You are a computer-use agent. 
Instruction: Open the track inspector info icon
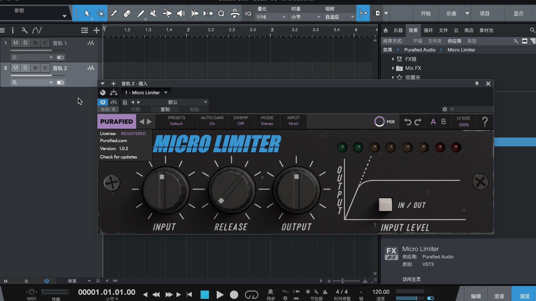(13, 30)
